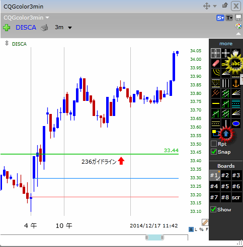Open the 3m interval dropdown arrow
243x247 pixels.
coord(70,28)
